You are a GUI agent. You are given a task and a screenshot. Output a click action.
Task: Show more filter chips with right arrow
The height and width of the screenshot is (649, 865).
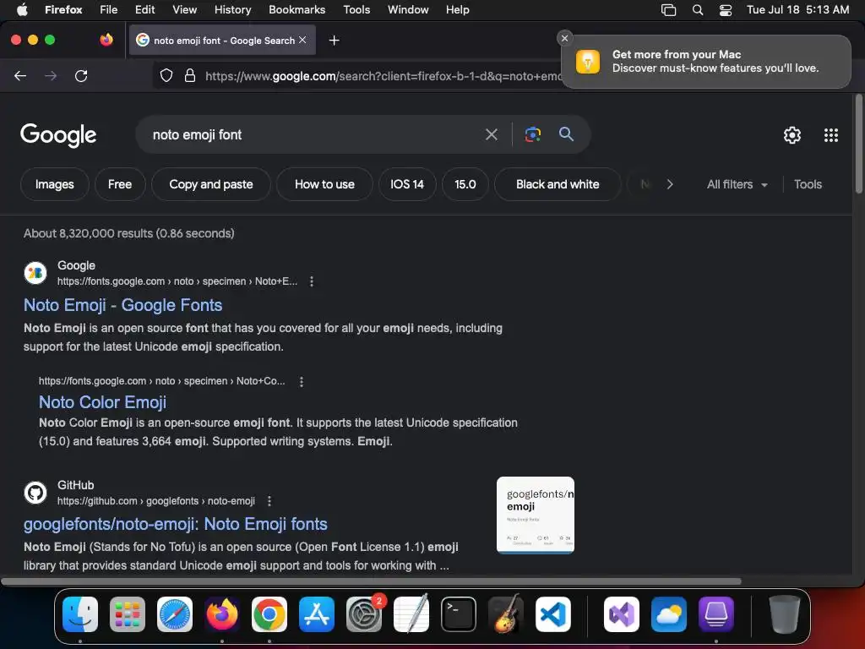(670, 184)
